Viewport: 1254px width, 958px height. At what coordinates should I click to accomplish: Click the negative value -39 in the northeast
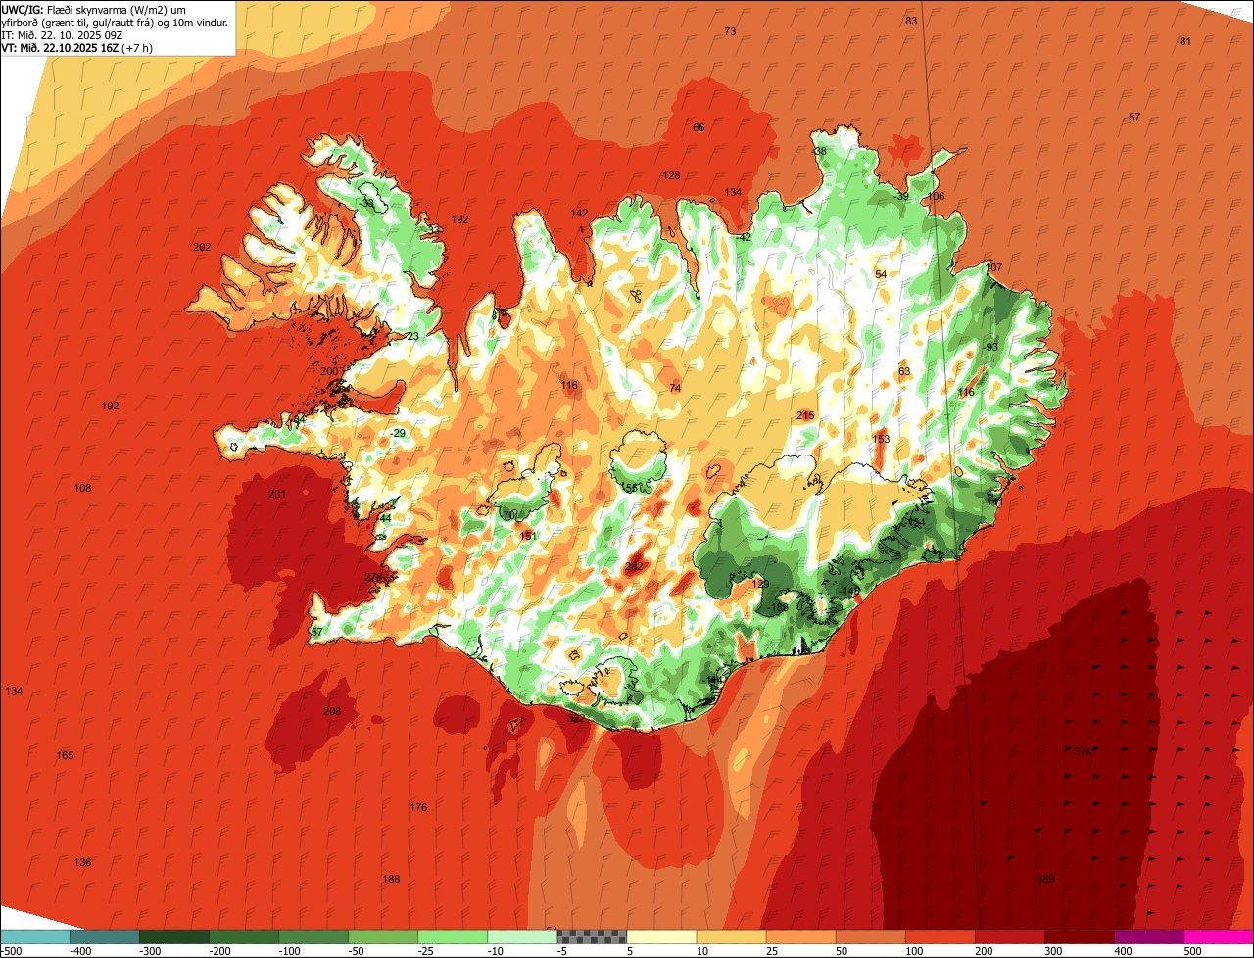pos(901,196)
